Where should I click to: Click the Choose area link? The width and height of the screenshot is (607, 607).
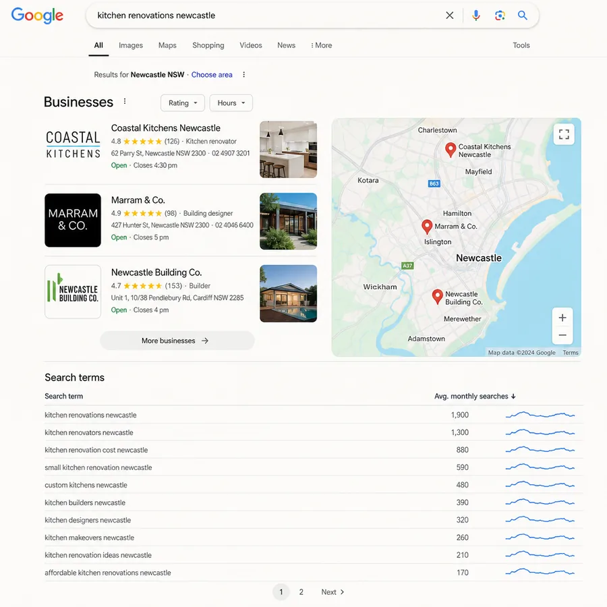(212, 75)
